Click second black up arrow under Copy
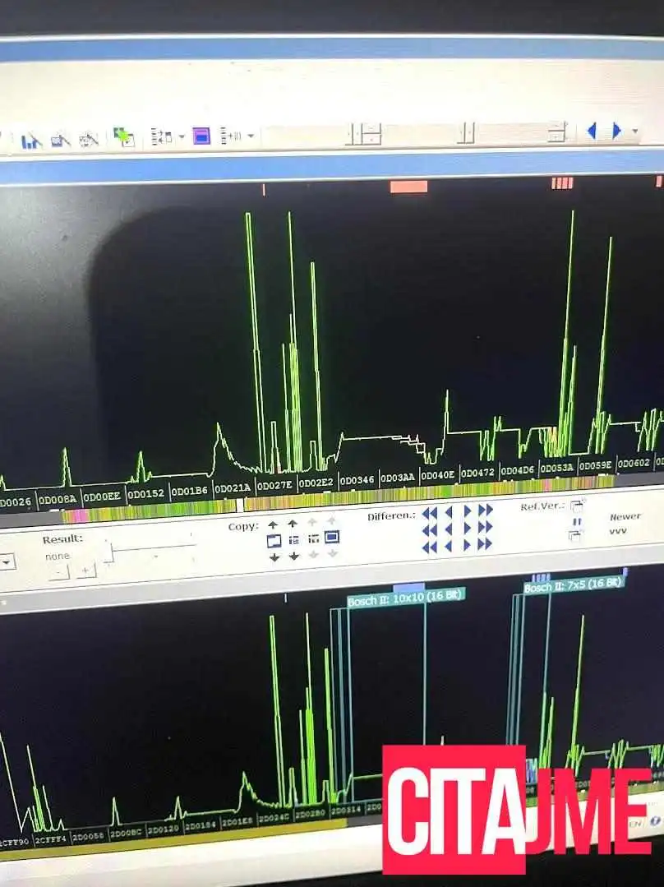The width and height of the screenshot is (664, 887). pyautogui.click(x=293, y=524)
